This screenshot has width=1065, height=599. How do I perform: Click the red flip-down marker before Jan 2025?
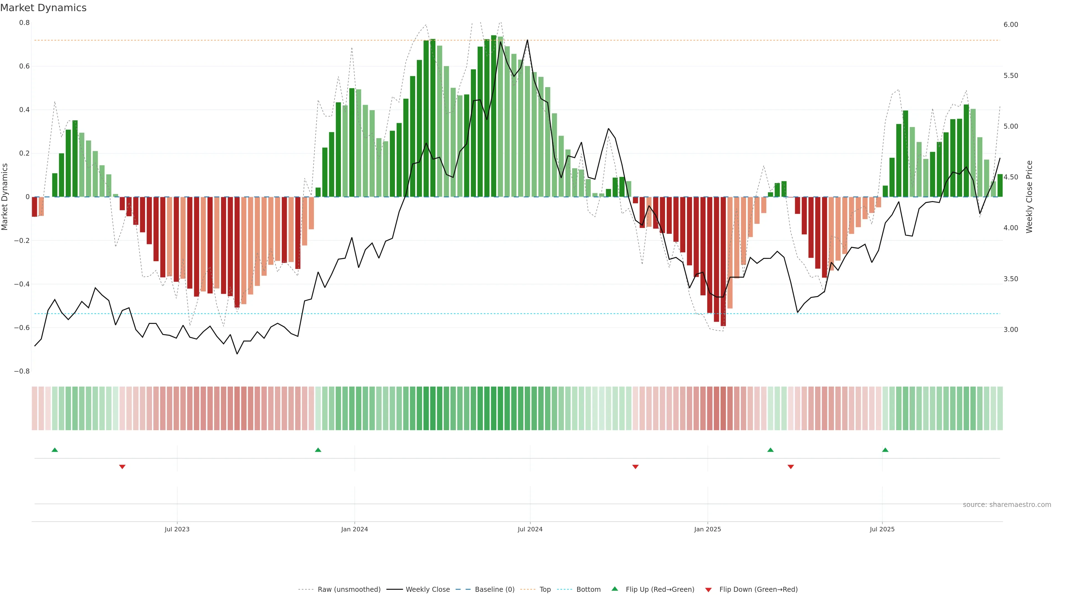coord(635,467)
